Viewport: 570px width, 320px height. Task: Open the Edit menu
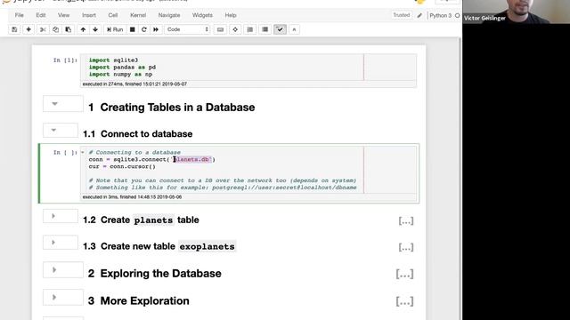tap(41, 15)
